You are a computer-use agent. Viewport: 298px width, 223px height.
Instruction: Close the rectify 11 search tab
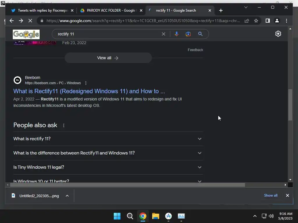[x=210, y=11]
